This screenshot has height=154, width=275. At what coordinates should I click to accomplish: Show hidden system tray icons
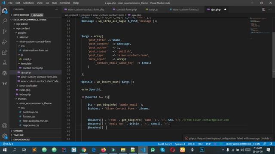tap(223, 150)
